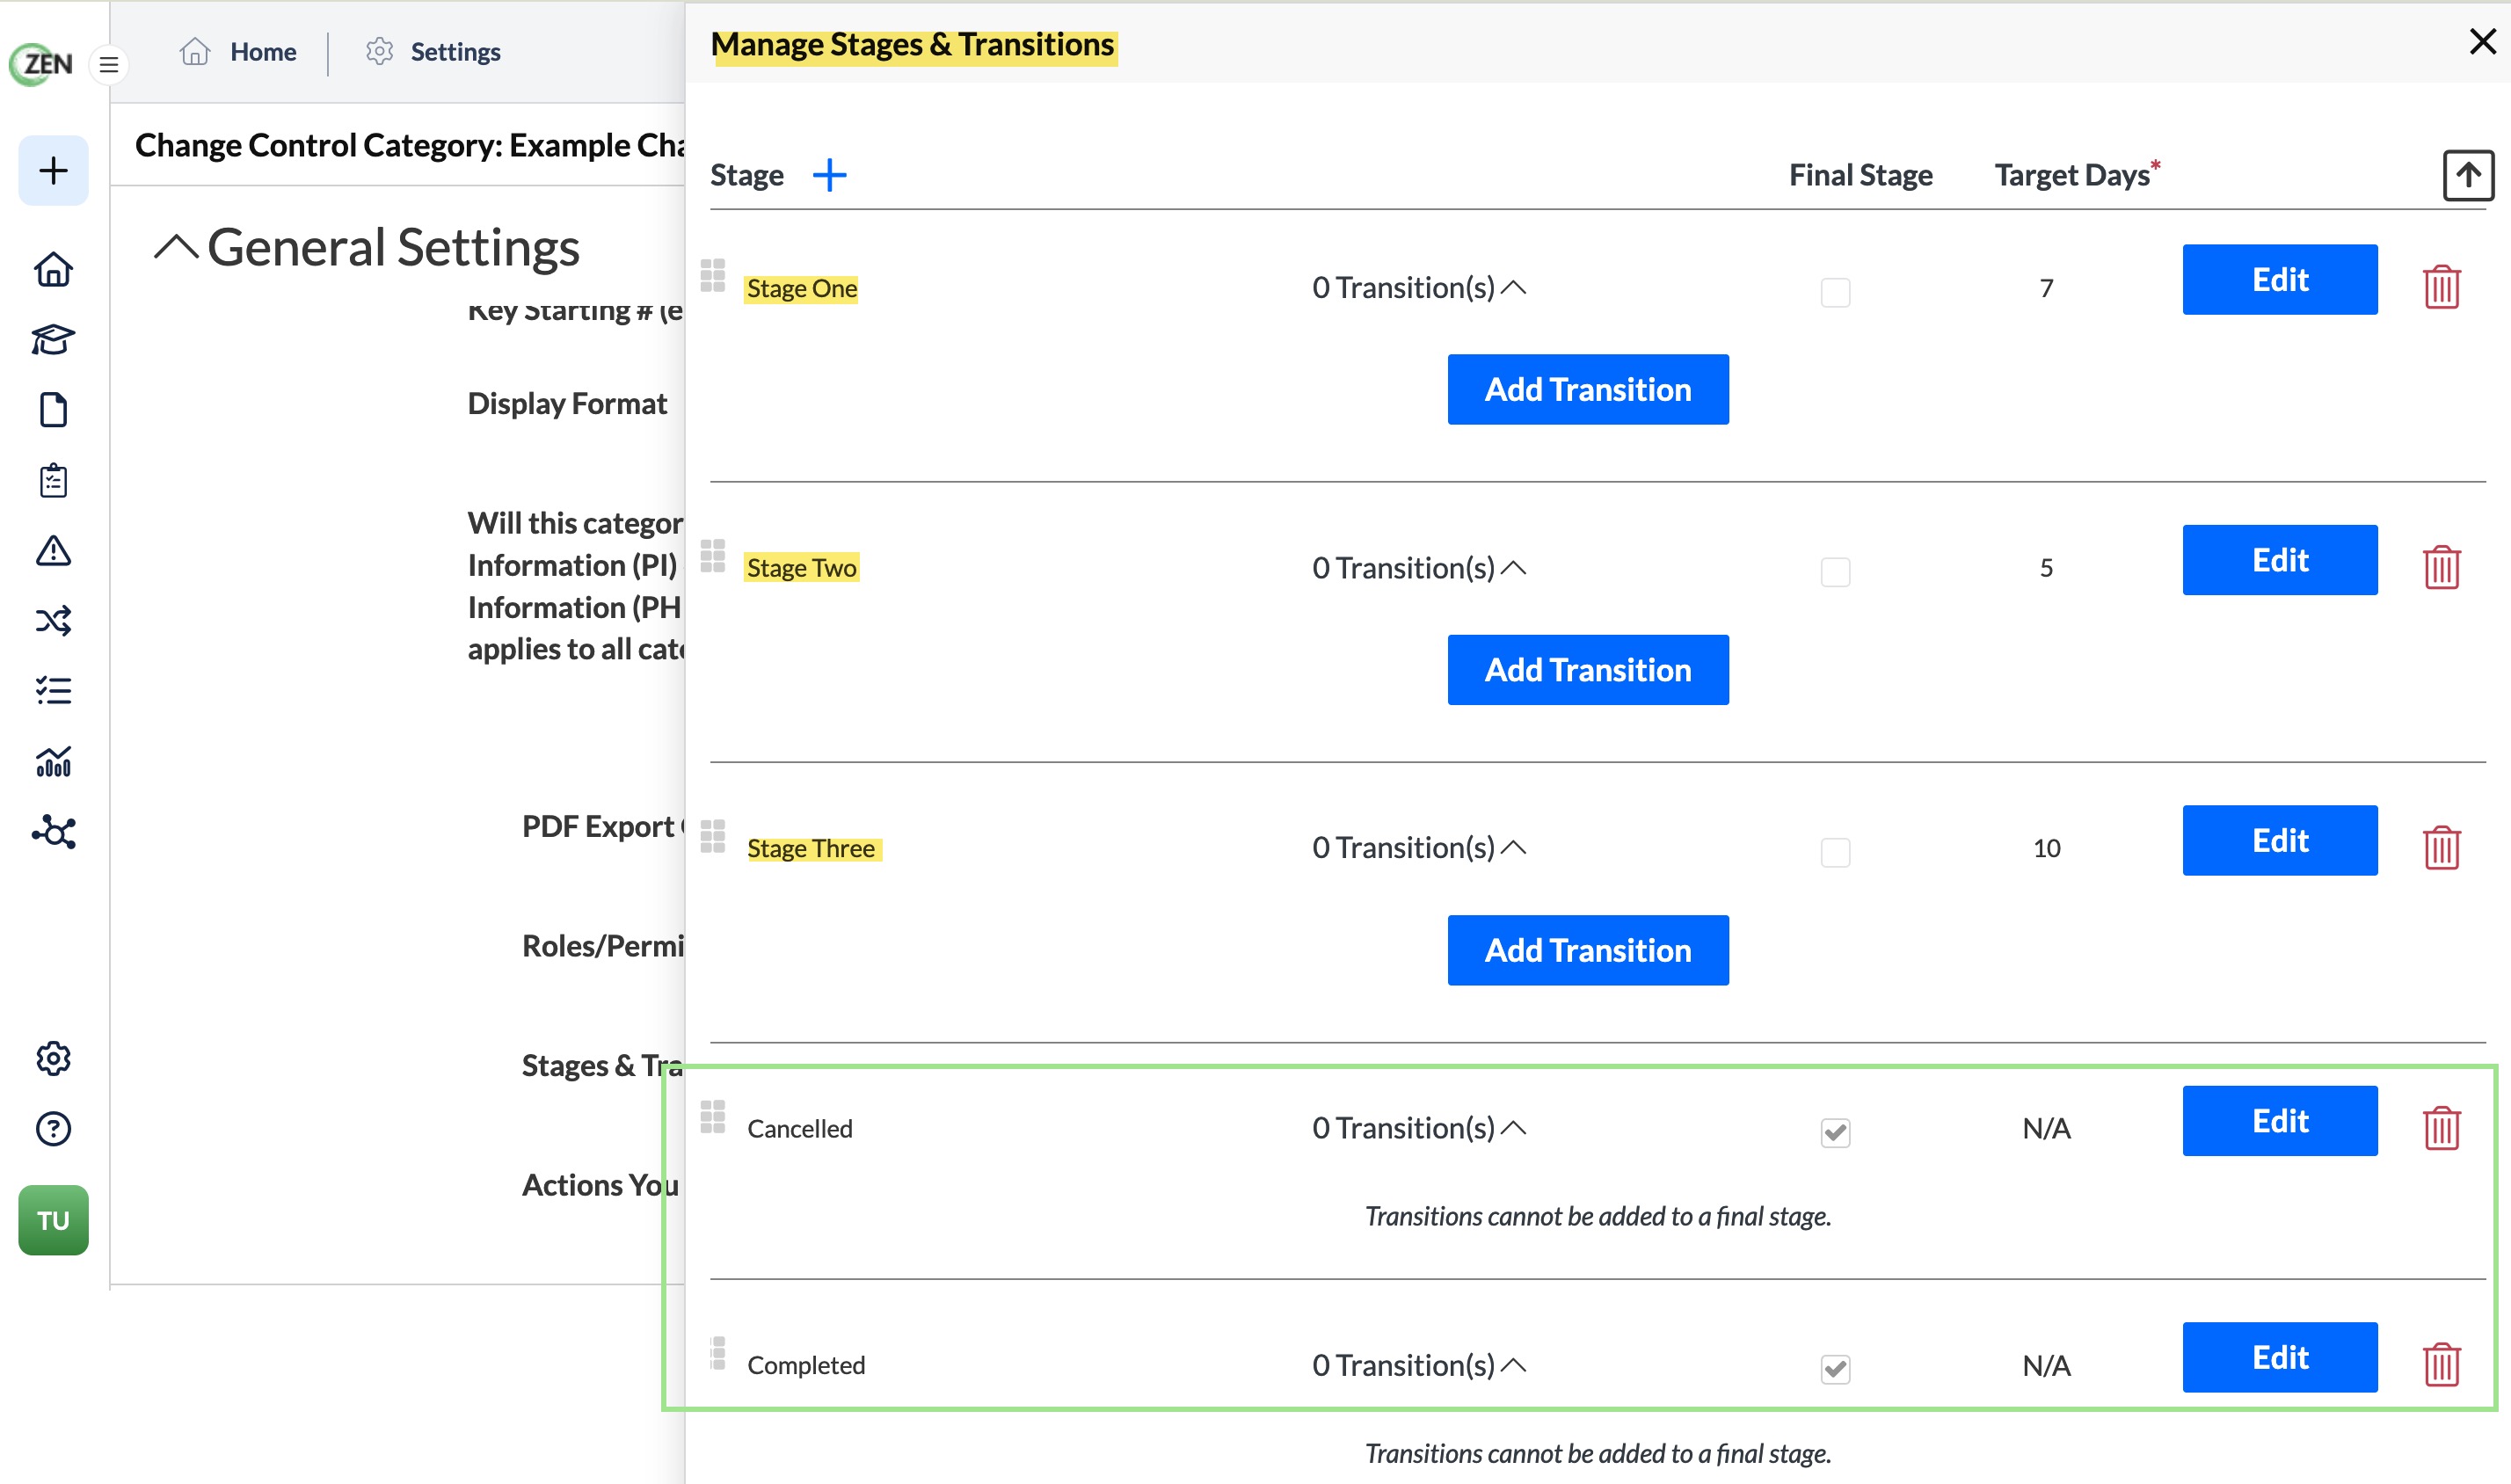
Task: Toggle Final Stage checkbox for Stage One
Action: point(1834,292)
